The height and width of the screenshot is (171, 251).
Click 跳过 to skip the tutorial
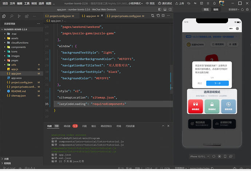(200, 83)
